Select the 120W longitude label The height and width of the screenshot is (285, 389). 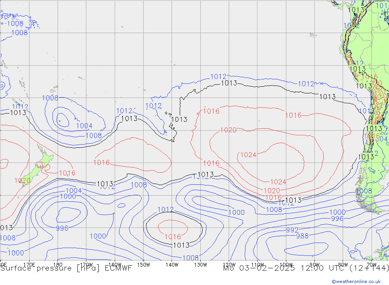click(x=229, y=265)
